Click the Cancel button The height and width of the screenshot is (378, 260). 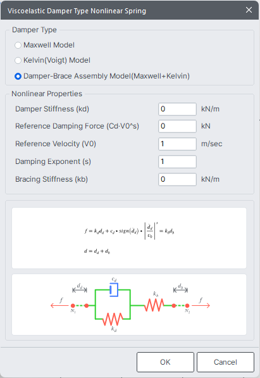[x=225, y=362]
